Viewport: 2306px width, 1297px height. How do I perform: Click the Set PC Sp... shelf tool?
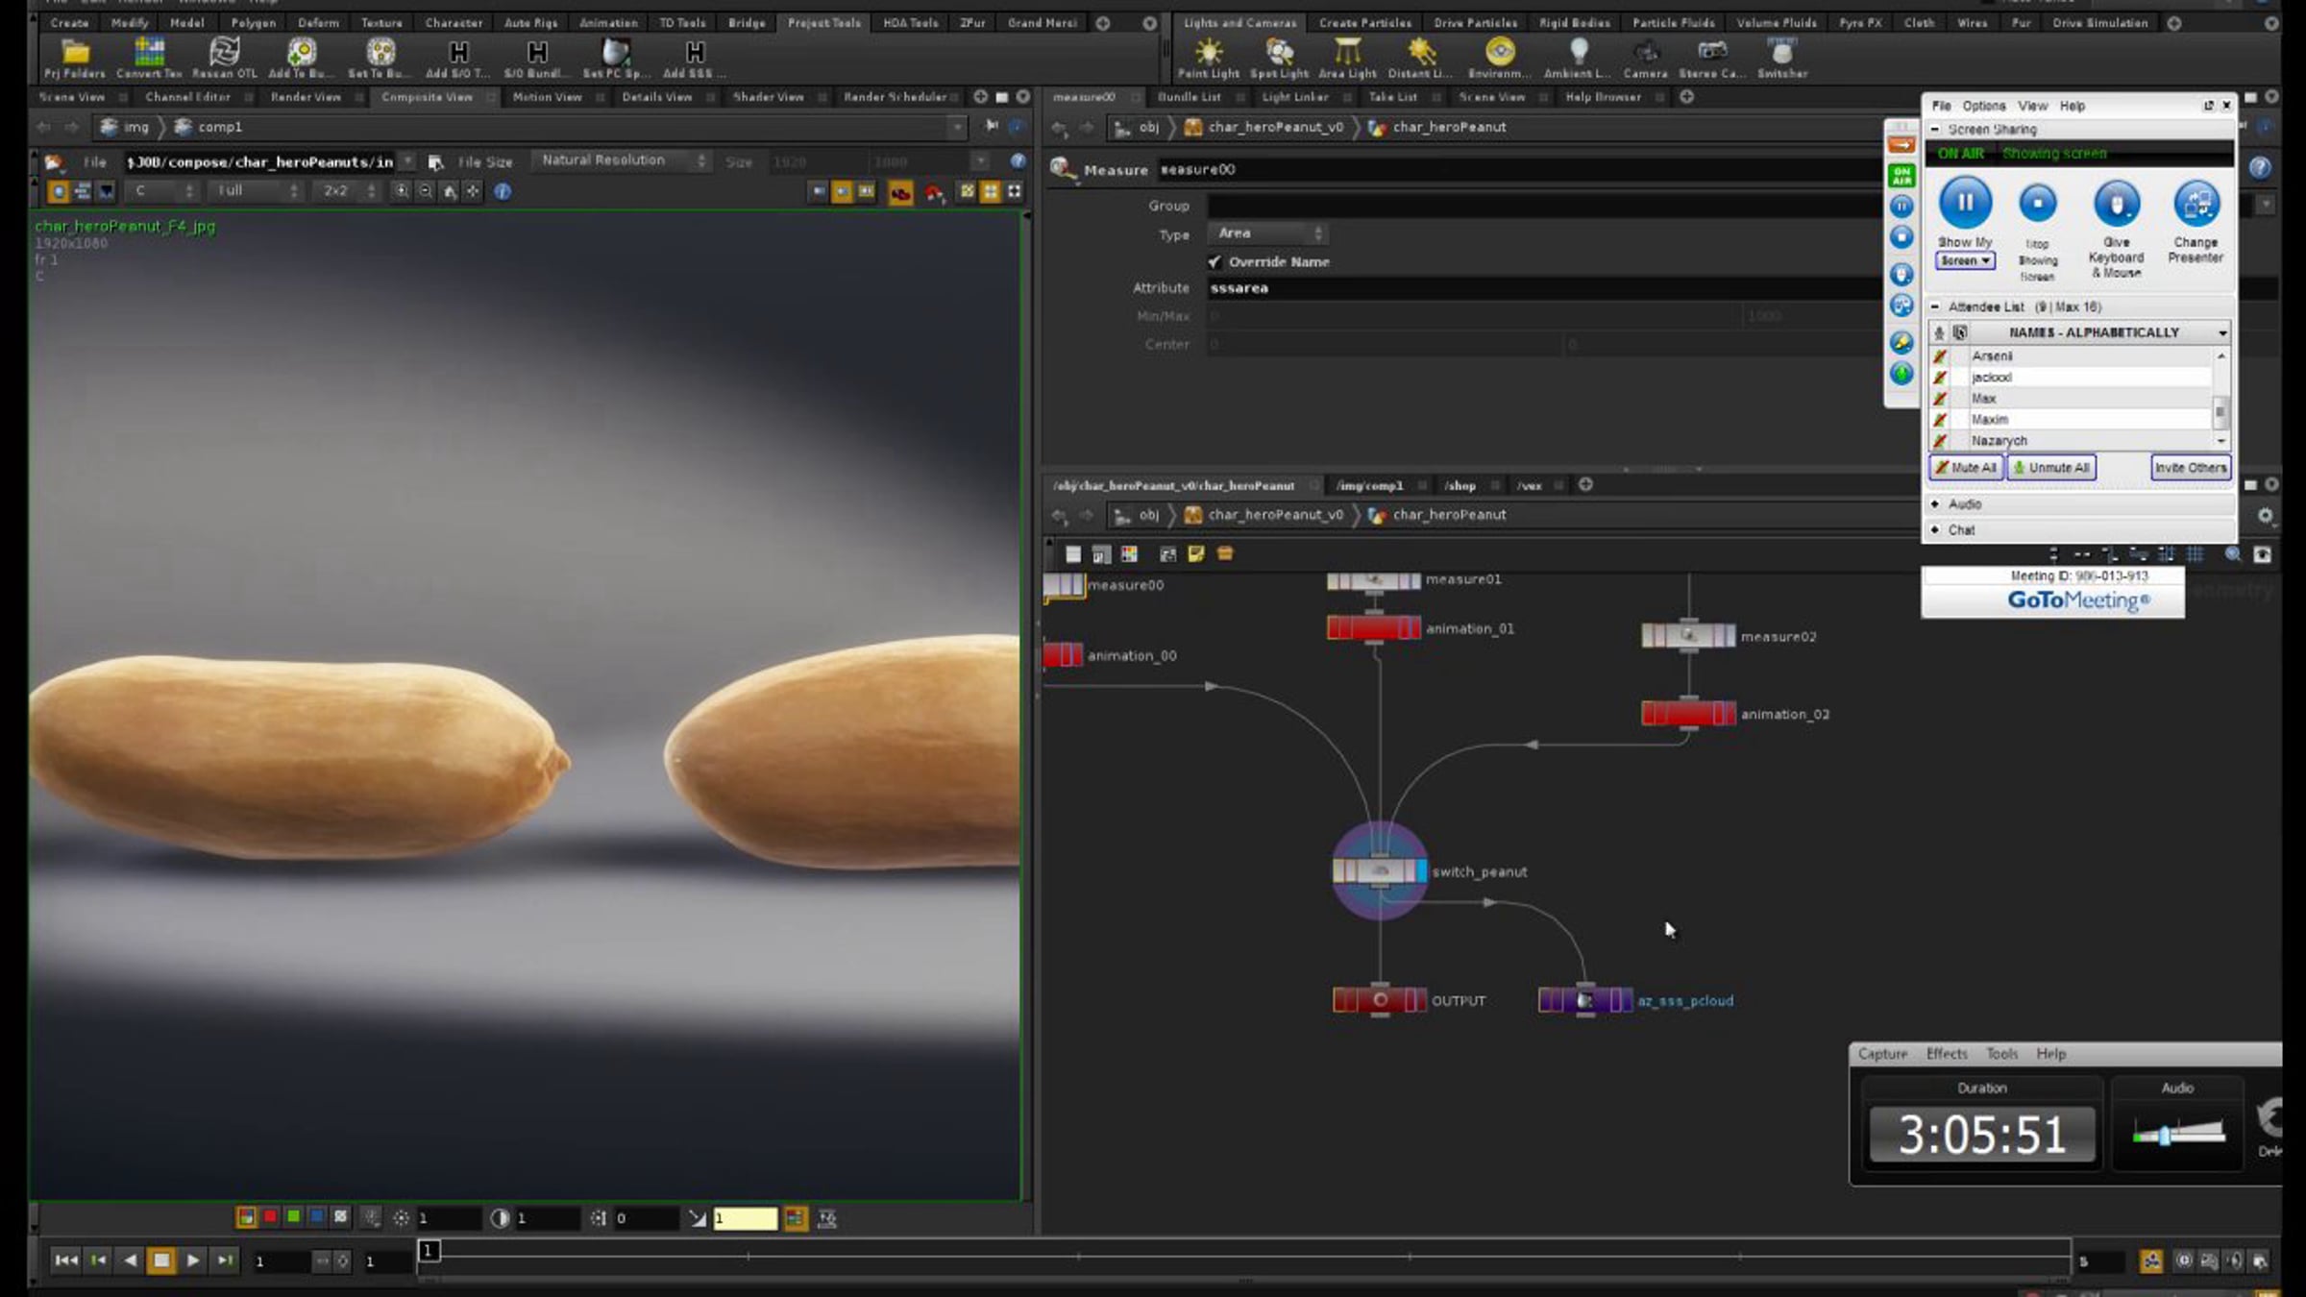pyautogui.click(x=616, y=58)
